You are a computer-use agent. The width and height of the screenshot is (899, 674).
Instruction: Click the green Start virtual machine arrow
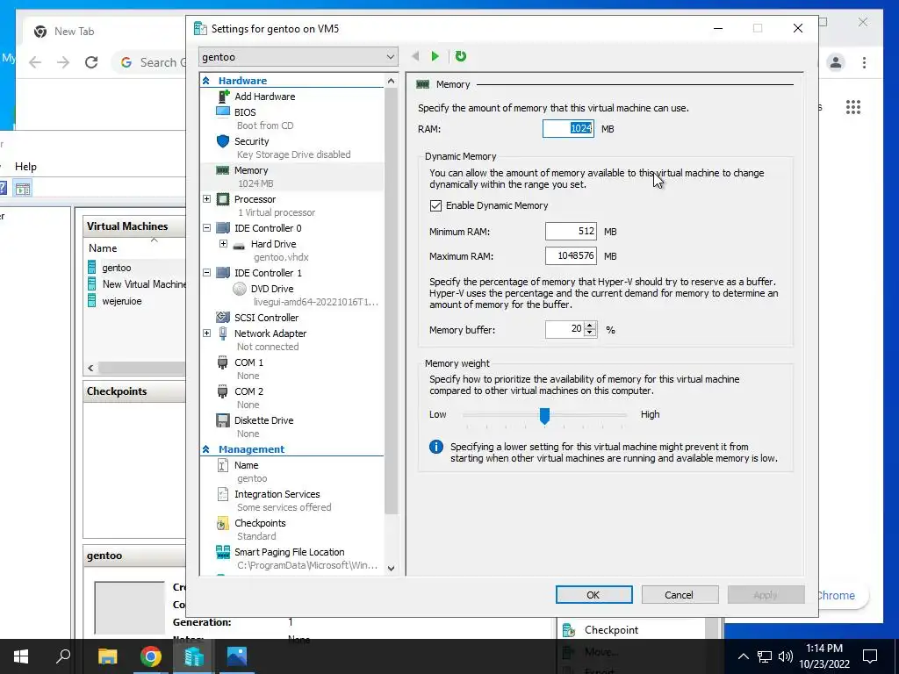point(435,56)
